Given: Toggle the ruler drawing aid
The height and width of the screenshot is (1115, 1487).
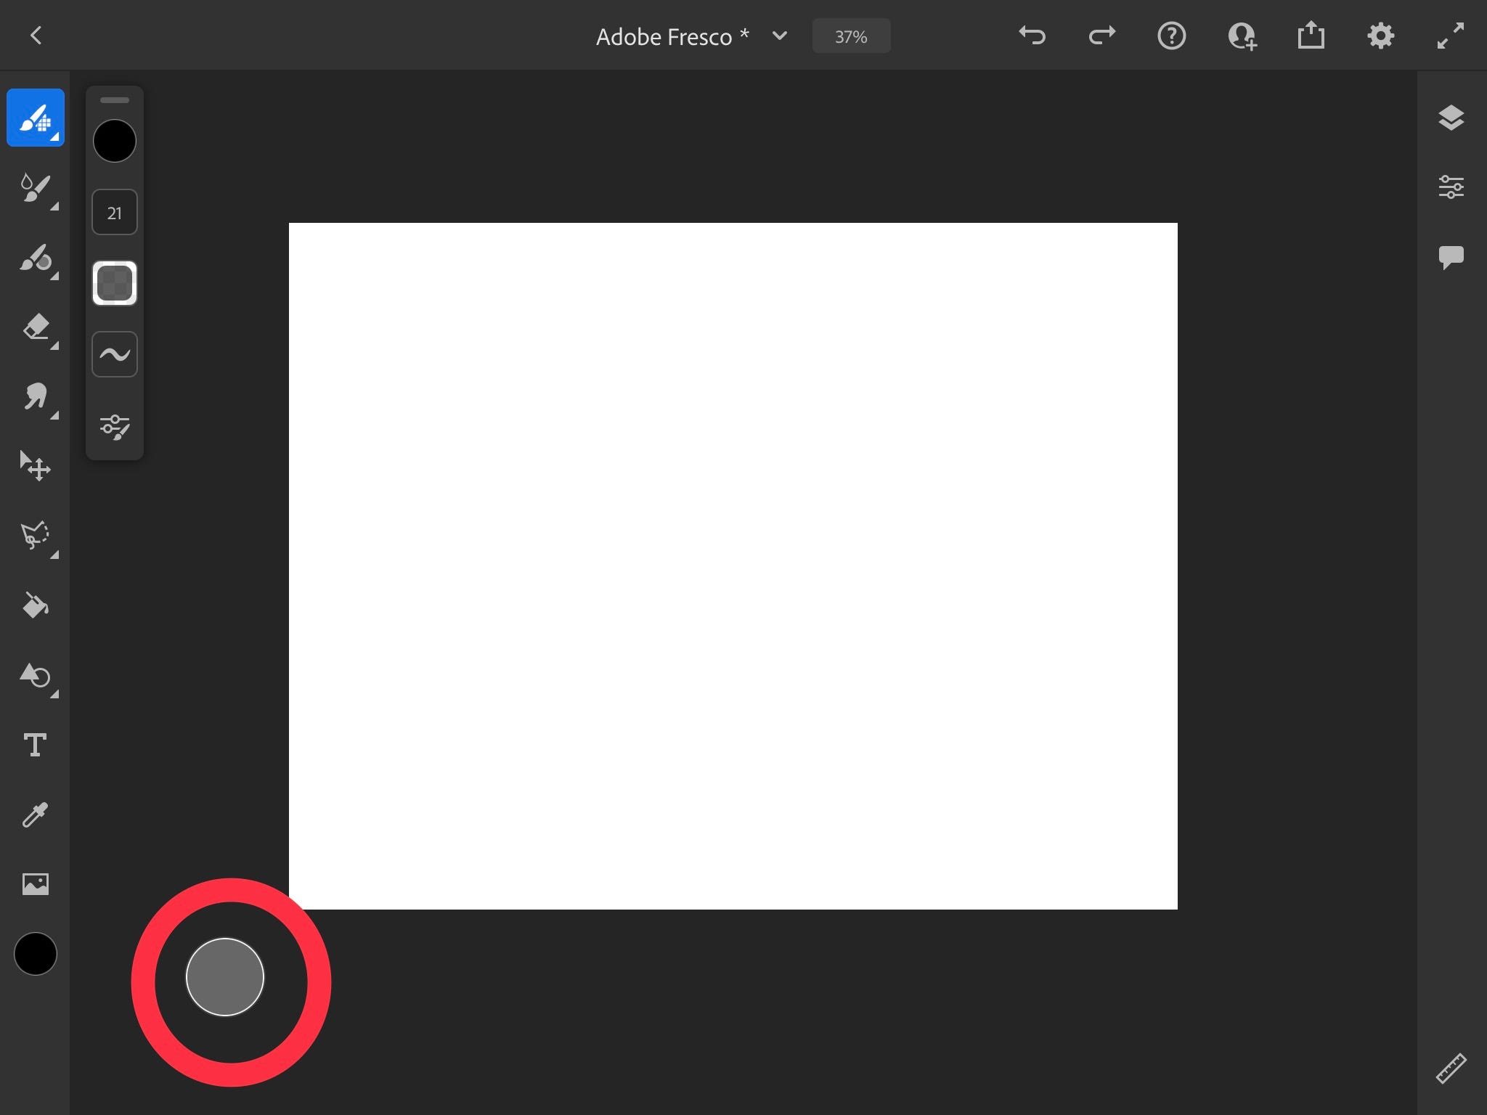Looking at the screenshot, I should click(x=1451, y=1069).
